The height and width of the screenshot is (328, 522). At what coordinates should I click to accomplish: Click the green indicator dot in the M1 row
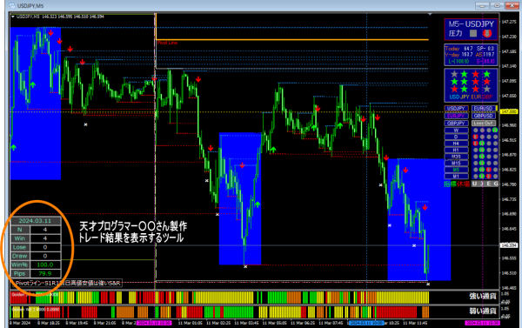coord(482,176)
